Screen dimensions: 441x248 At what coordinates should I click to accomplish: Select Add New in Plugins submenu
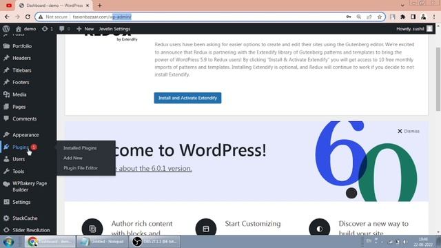point(73,158)
